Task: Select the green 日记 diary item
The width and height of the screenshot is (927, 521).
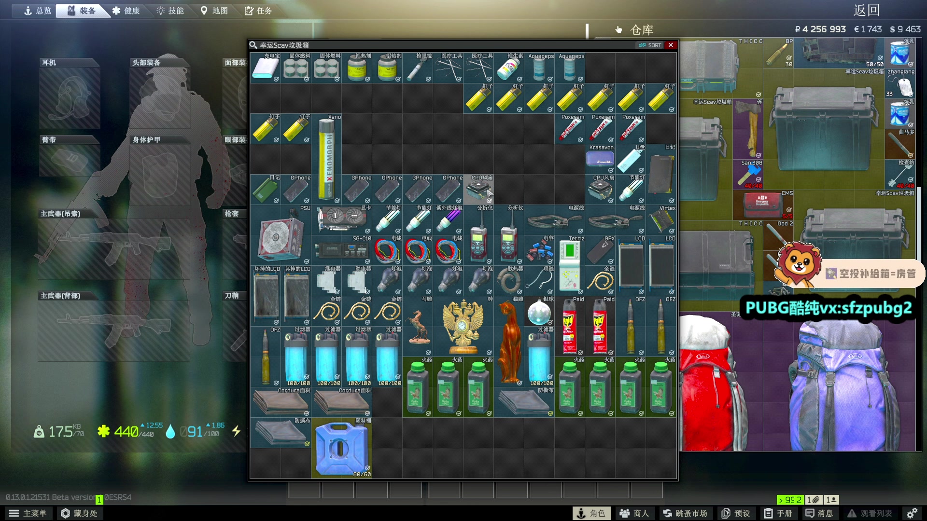Action: click(x=266, y=189)
